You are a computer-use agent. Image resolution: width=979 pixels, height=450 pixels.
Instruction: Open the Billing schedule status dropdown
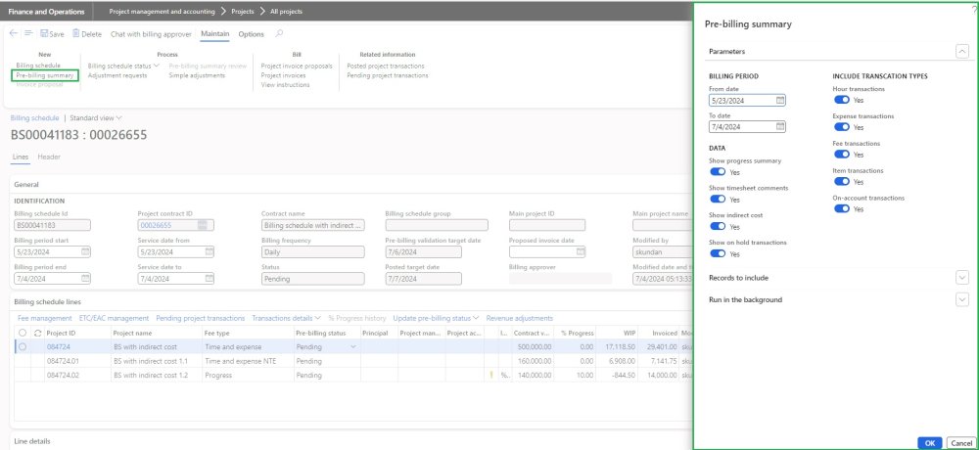click(123, 66)
